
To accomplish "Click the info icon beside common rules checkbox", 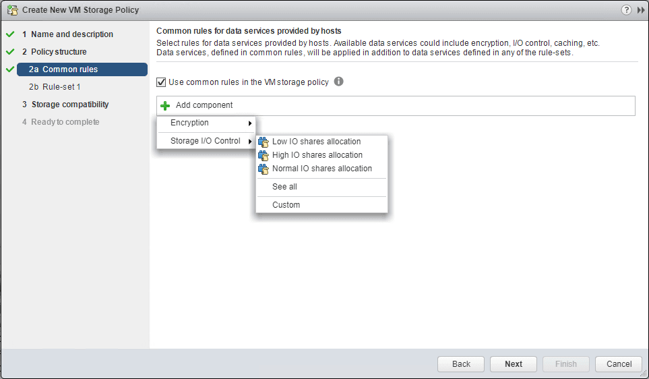I will point(339,82).
